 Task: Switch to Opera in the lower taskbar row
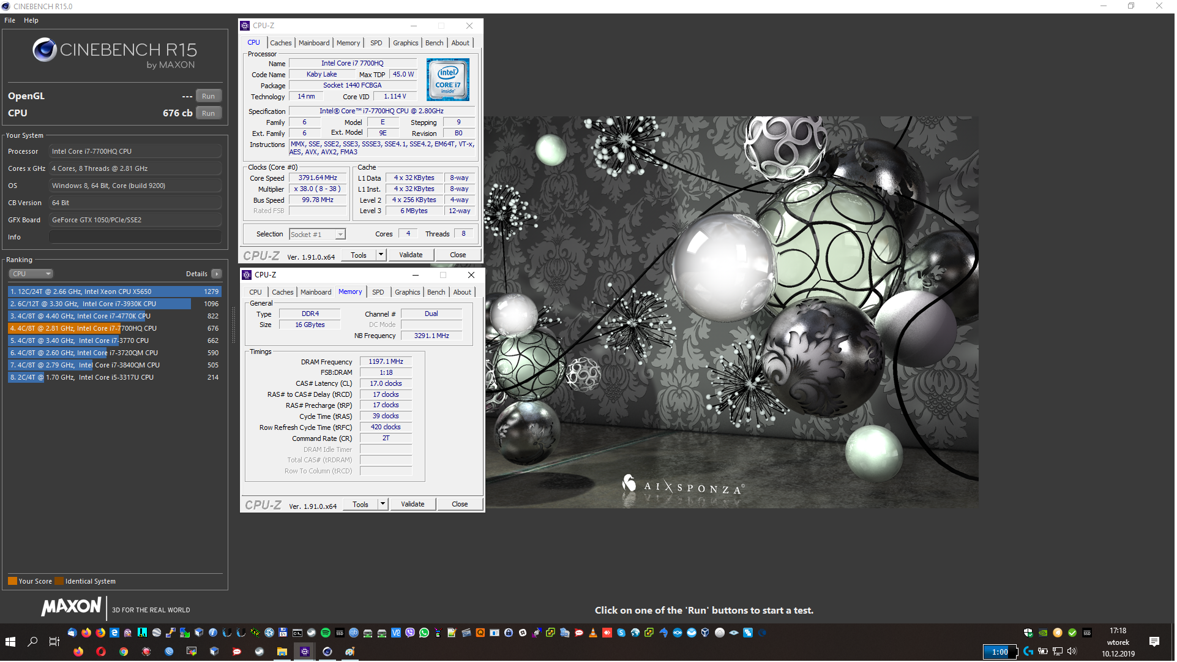101,652
